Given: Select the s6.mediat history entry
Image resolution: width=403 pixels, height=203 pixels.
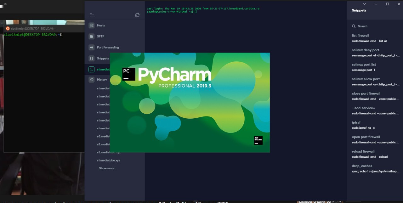Looking at the screenshot, I should [x=103, y=136].
